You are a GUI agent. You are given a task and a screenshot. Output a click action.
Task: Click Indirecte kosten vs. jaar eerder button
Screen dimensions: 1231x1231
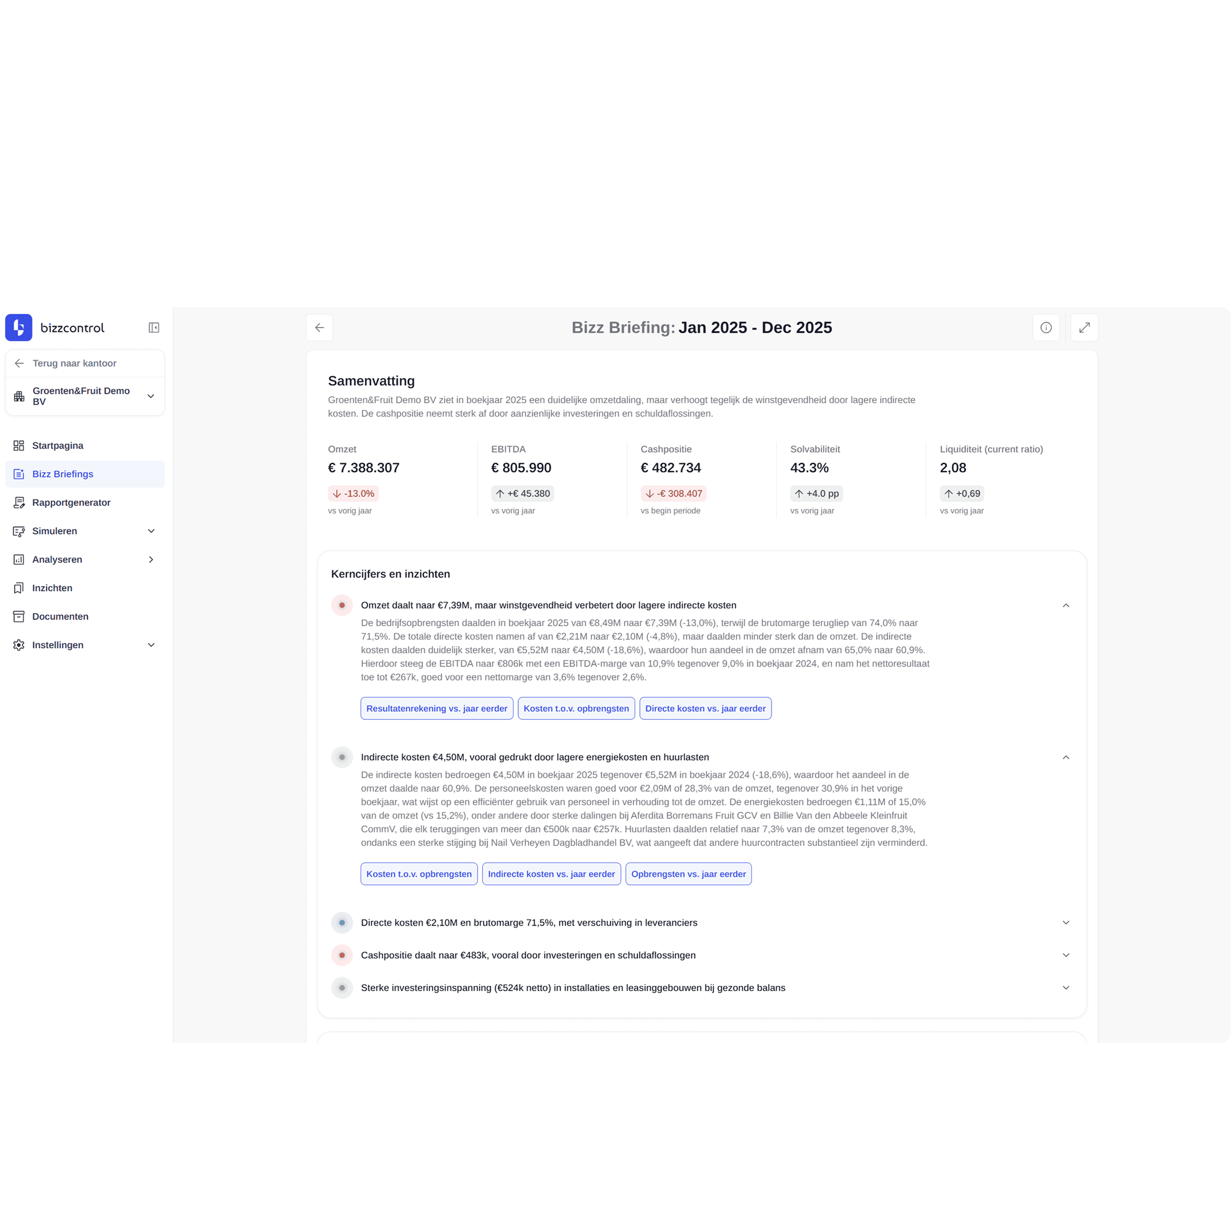coord(551,874)
